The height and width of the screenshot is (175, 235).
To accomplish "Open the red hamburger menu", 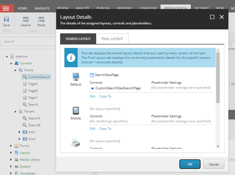I will (6, 8).
